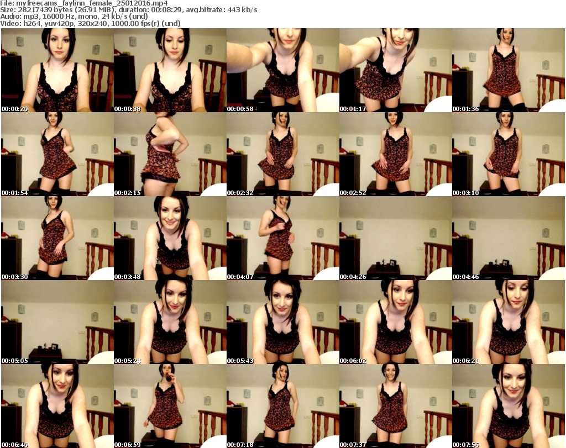
Task: Open the frame marked 00:00:58
Action: (x=282, y=70)
